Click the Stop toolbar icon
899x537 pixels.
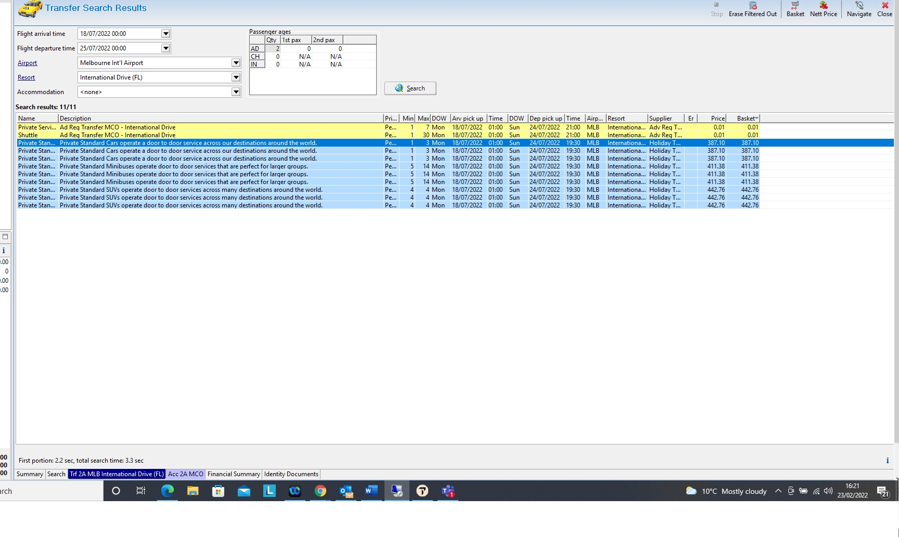coord(716,9)
